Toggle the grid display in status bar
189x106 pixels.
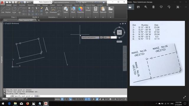tap(62, 99)
